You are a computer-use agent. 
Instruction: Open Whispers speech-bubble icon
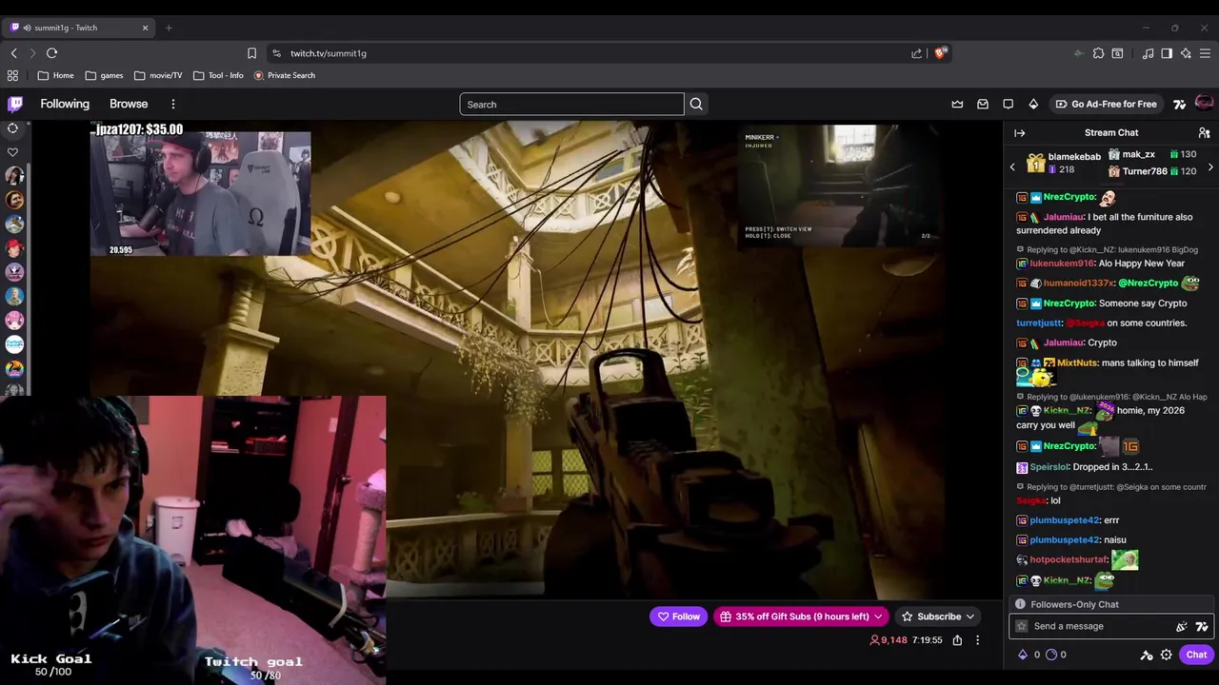tap(1008, 105)
